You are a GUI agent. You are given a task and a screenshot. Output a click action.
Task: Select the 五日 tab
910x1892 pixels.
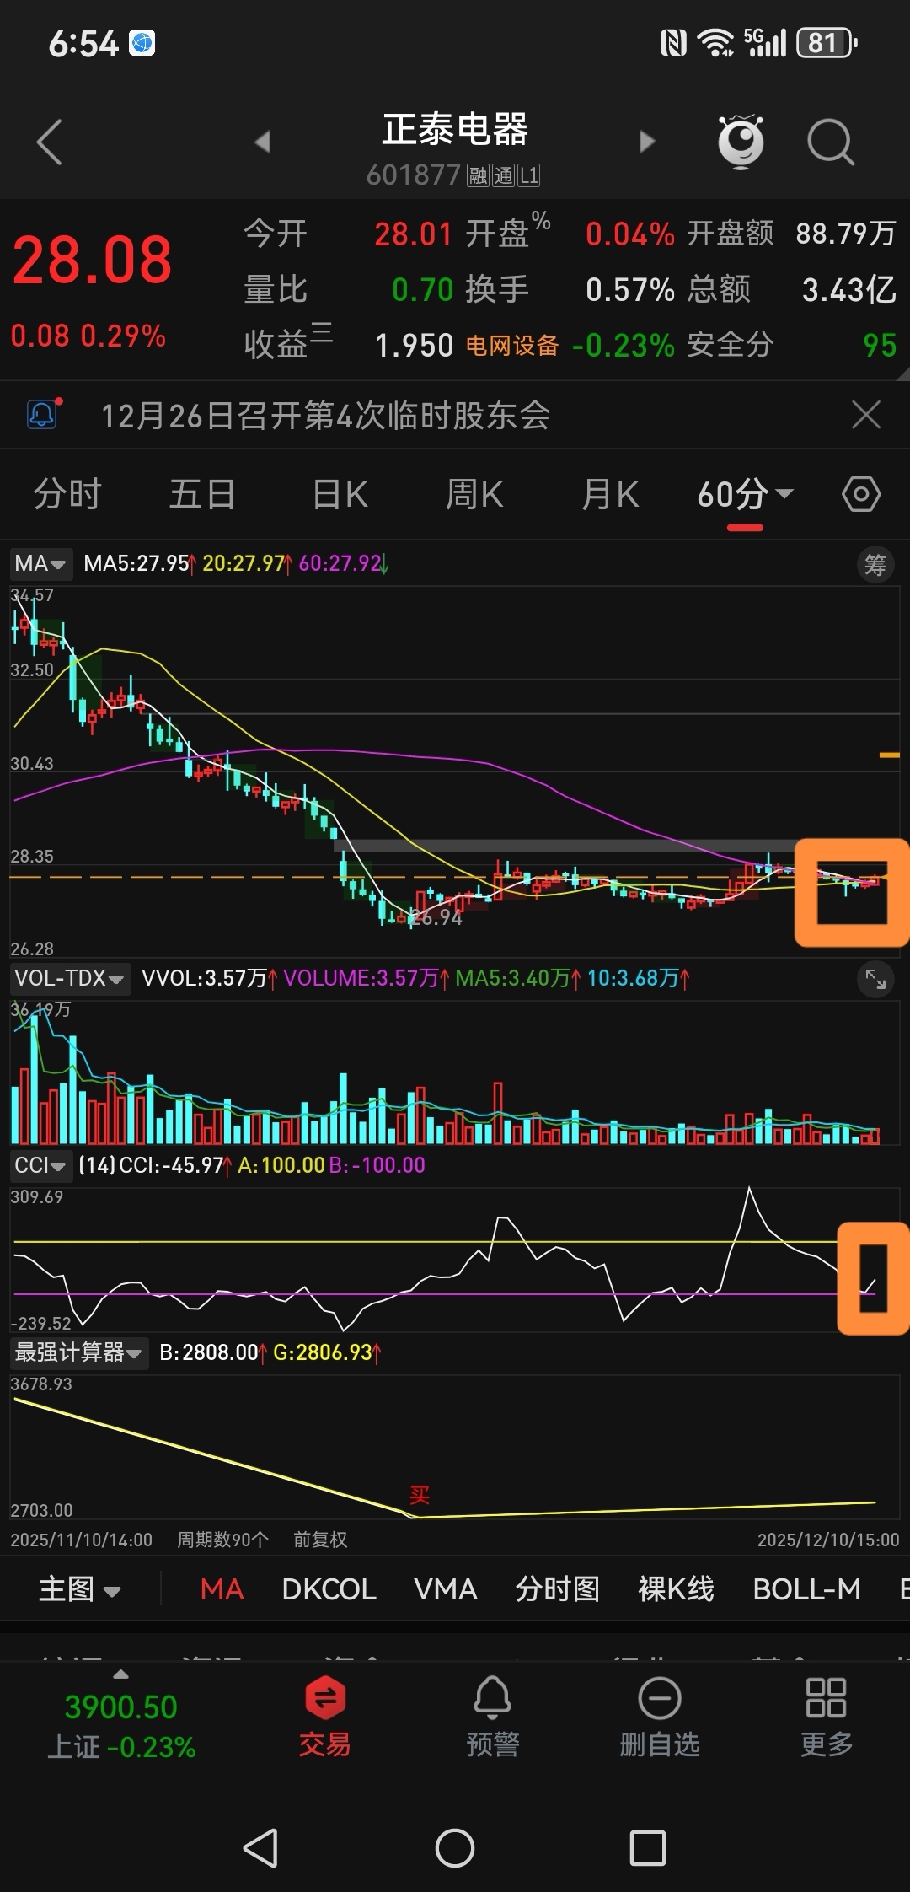pyautogui.click(x=202, y=494)
